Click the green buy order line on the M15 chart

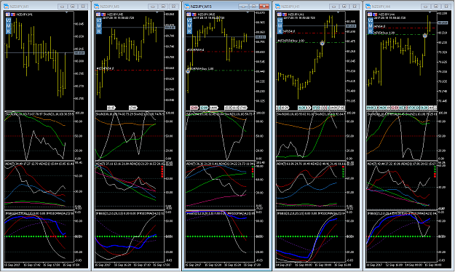coord(221,70)
